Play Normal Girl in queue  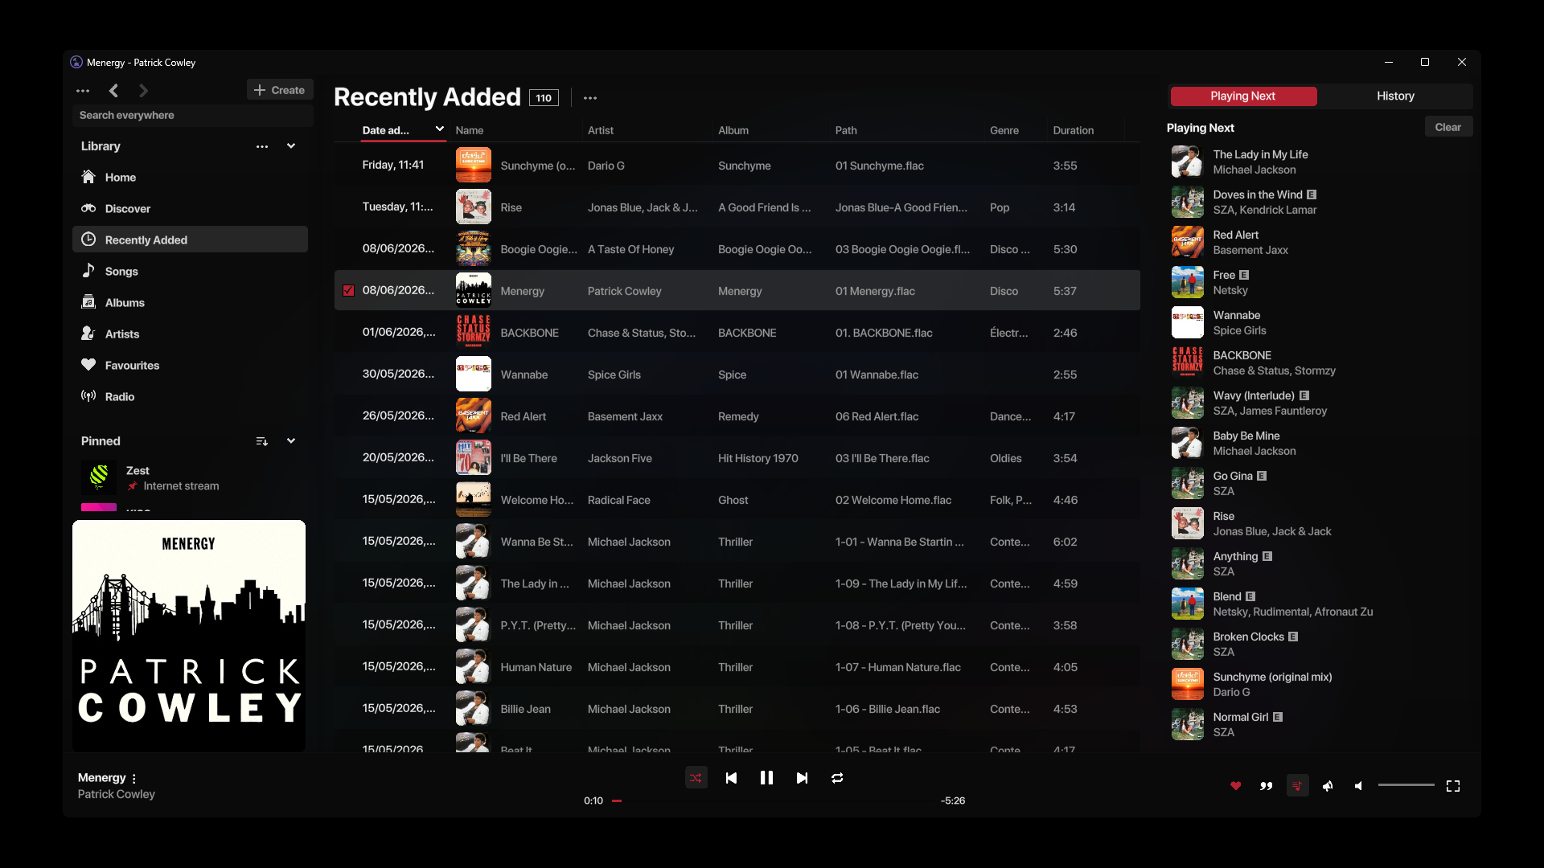[1319, 724]
